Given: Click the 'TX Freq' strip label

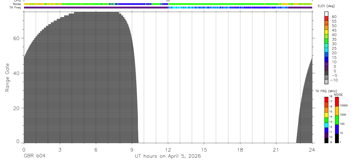Looking at the screenshot, I should pyautogui.click(x=15, y=7).
